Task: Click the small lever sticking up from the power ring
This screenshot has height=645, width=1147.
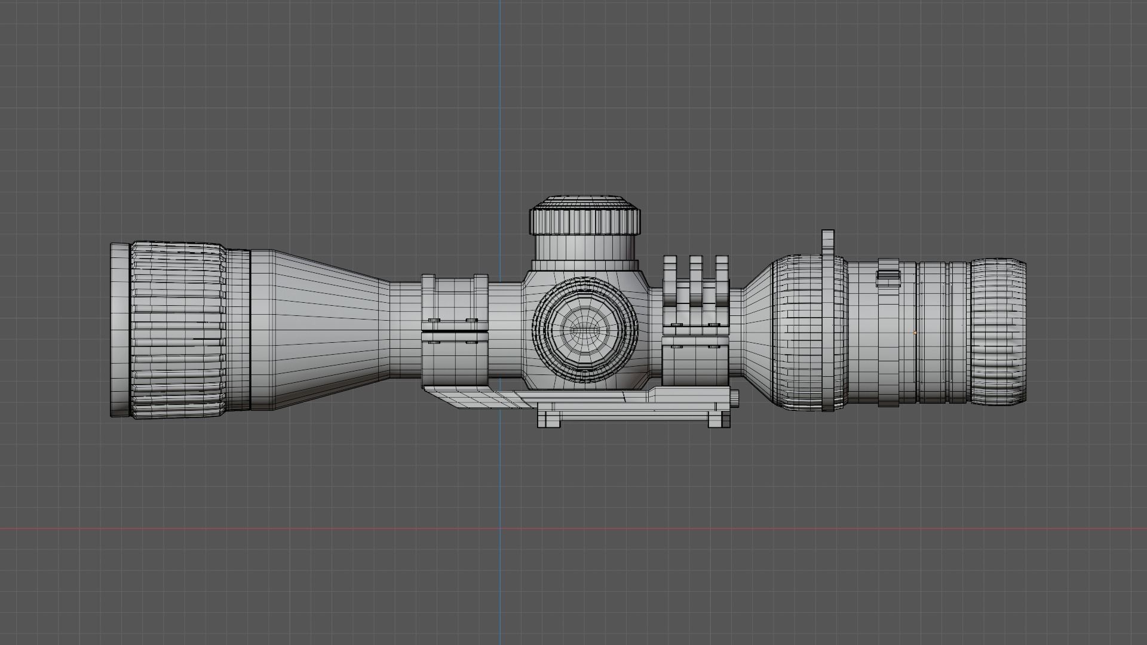Action: click(827, 239)
